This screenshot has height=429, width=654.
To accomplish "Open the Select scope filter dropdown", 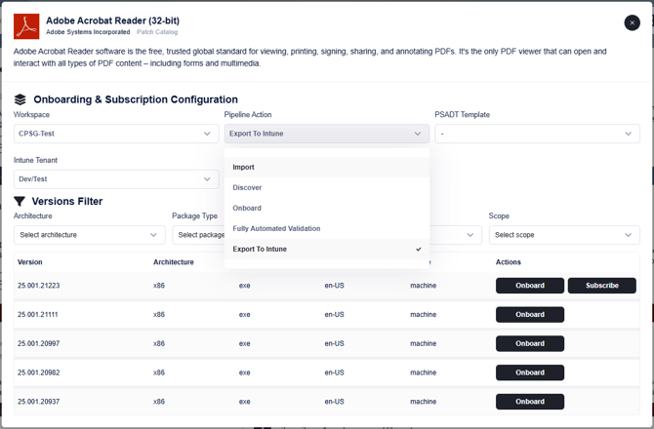I will (x=563, y=235).
